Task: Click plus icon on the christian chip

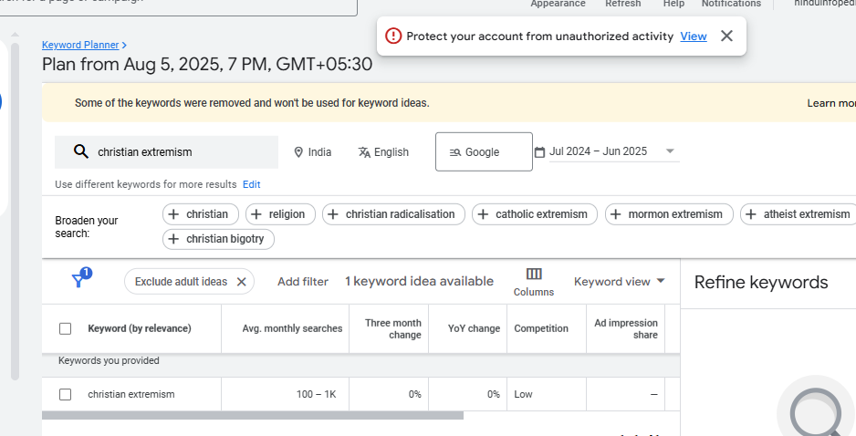Action: [x=173, y=214]
